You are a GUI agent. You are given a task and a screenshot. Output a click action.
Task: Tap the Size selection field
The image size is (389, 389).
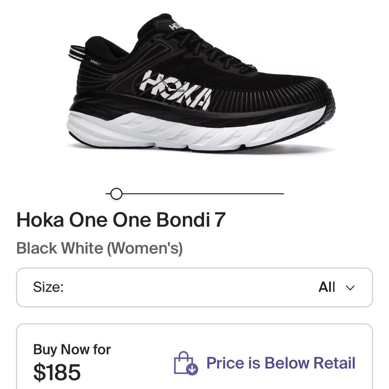[x=194, y=287]
